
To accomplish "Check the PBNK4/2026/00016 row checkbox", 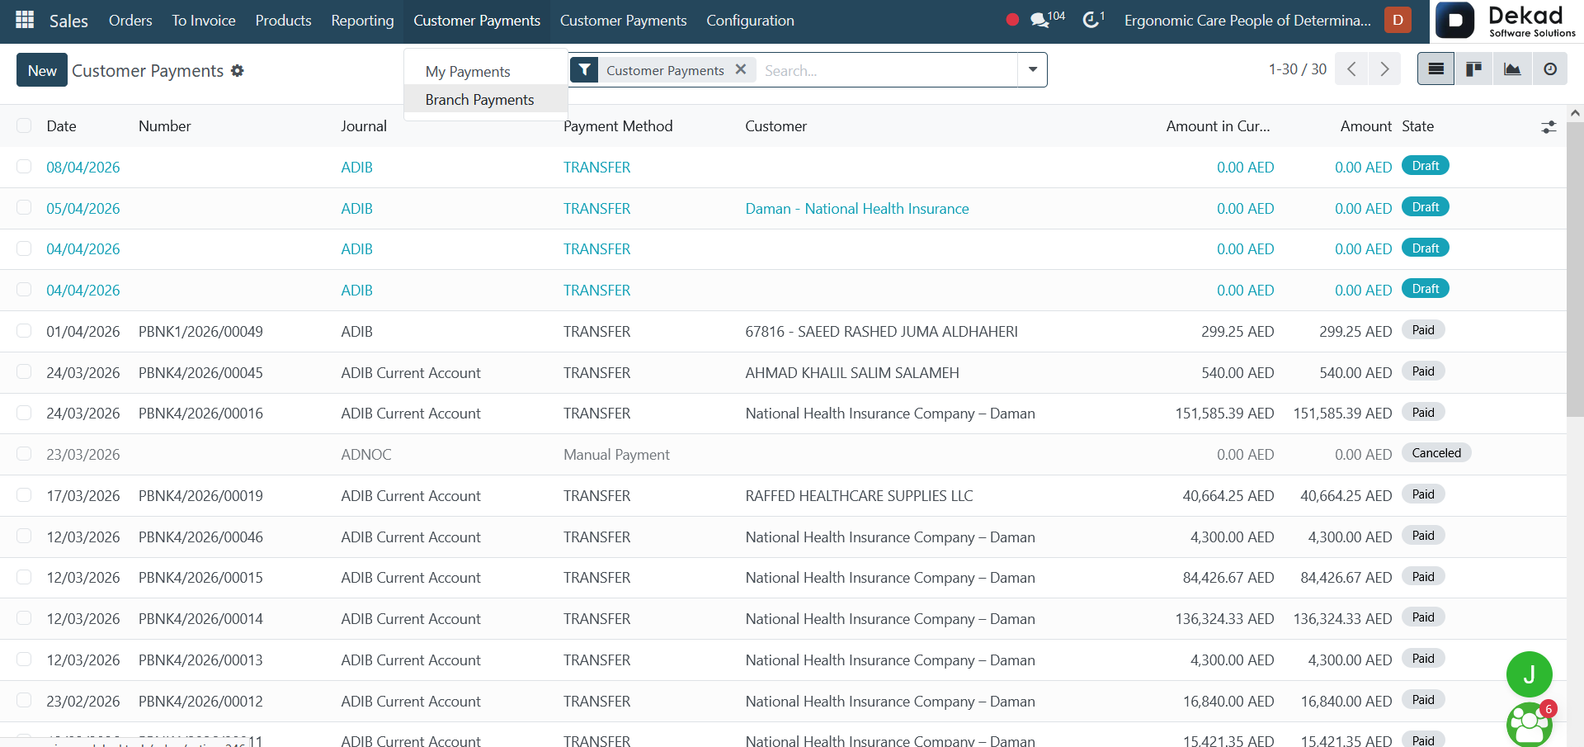I will (24, 413).
